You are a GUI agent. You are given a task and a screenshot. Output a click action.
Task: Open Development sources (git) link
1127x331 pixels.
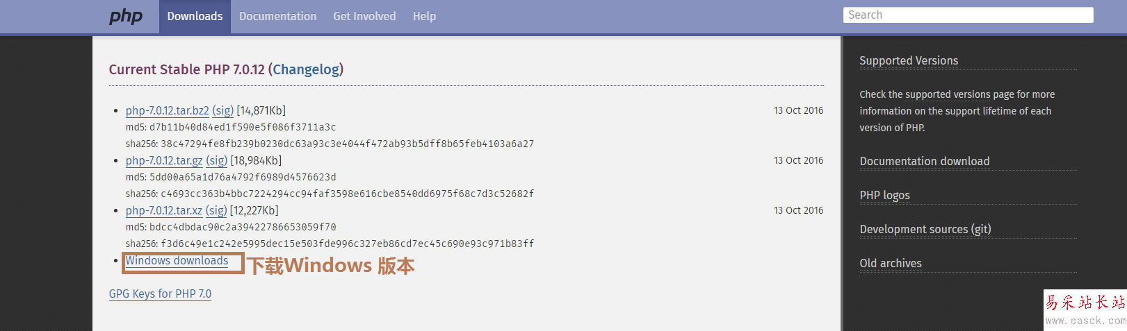(x=925, y=229)
